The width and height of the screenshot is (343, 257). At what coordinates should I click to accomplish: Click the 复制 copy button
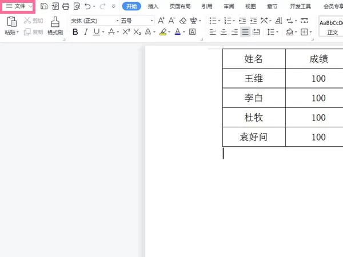(x=34, y=32)
